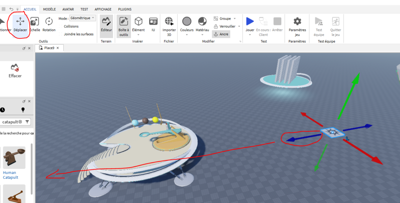Select the Human Catapult thumbnail
The width and height of the screenshot is (400, 203).
click(14, 158)
